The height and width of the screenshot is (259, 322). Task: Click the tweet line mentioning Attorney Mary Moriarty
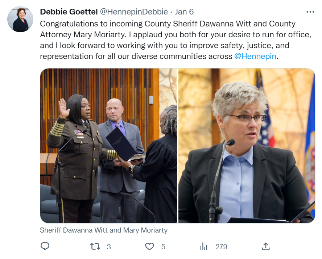click(x=176, y=35)
